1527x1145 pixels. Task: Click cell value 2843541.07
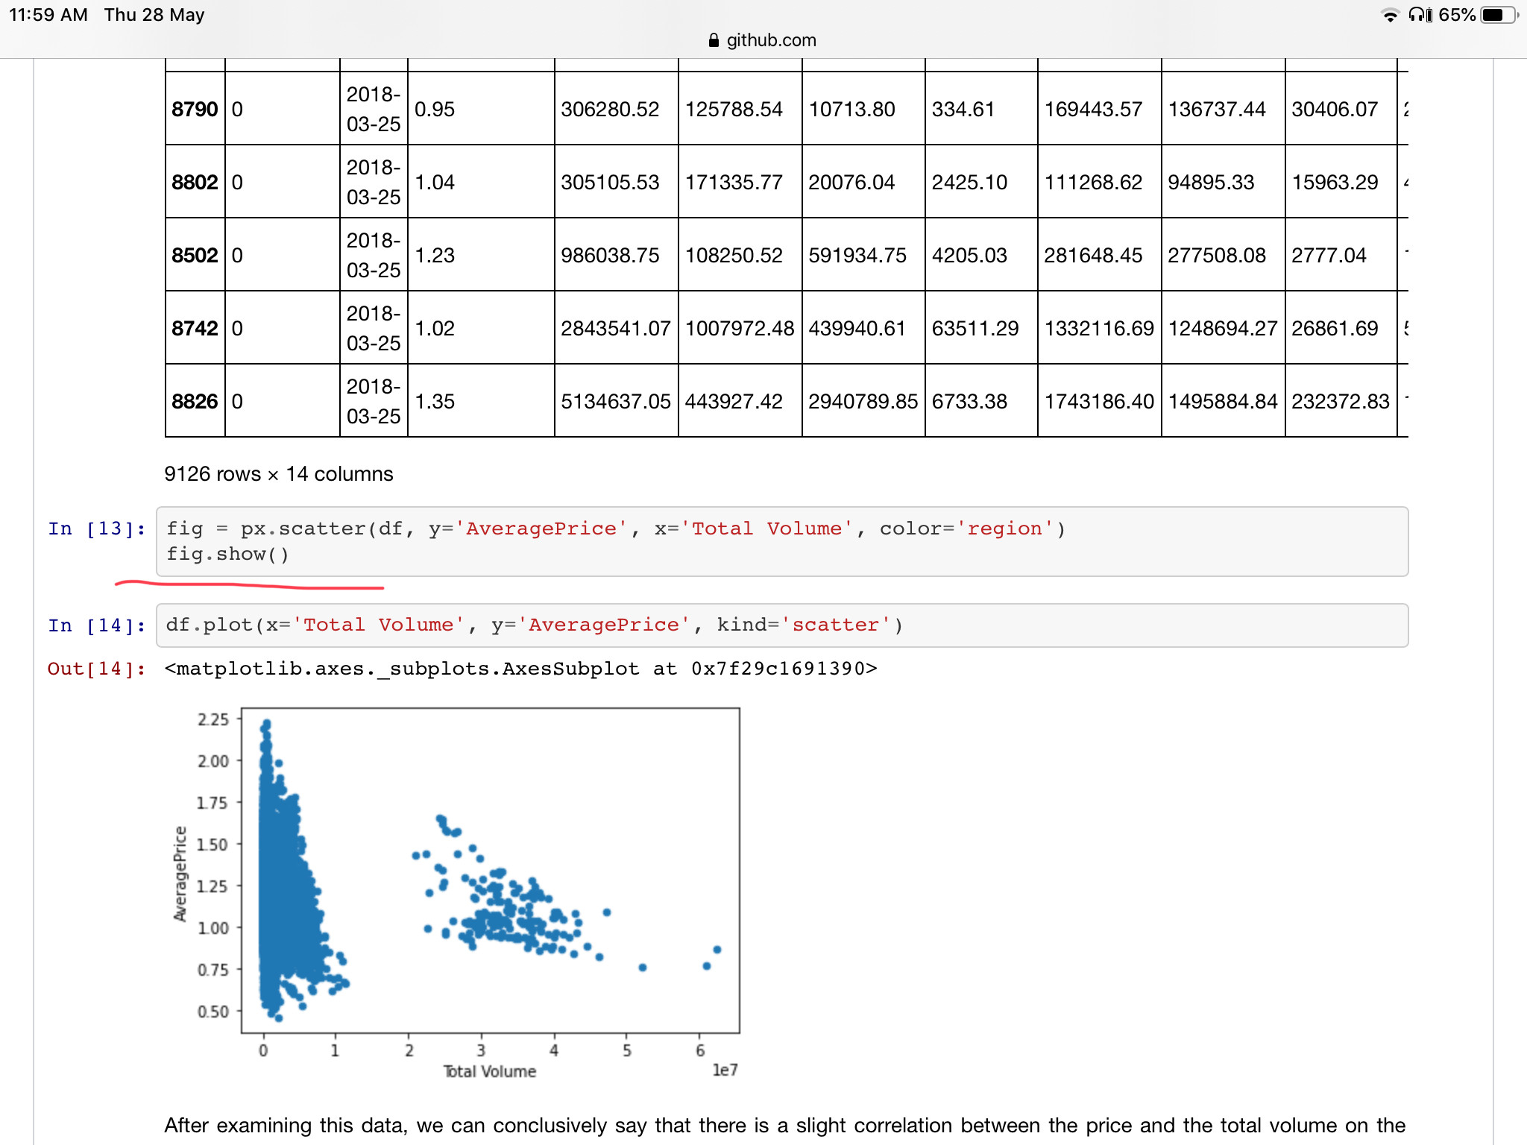click(616, 328)
